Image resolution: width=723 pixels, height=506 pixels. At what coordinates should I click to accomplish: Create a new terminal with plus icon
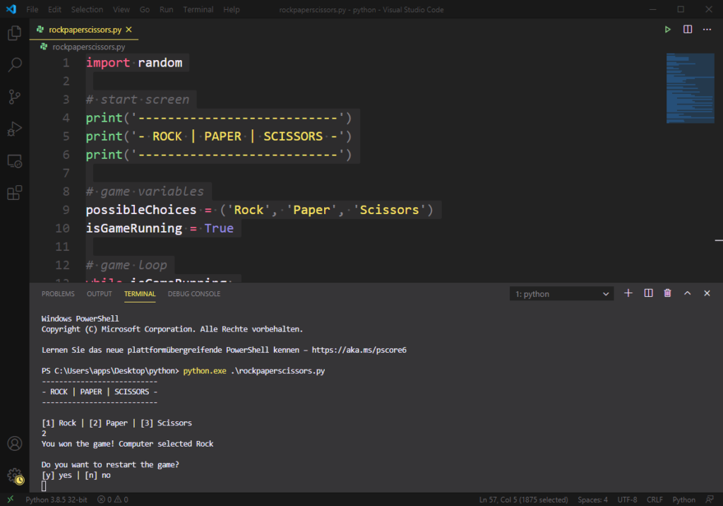click(x=628, y=293)
